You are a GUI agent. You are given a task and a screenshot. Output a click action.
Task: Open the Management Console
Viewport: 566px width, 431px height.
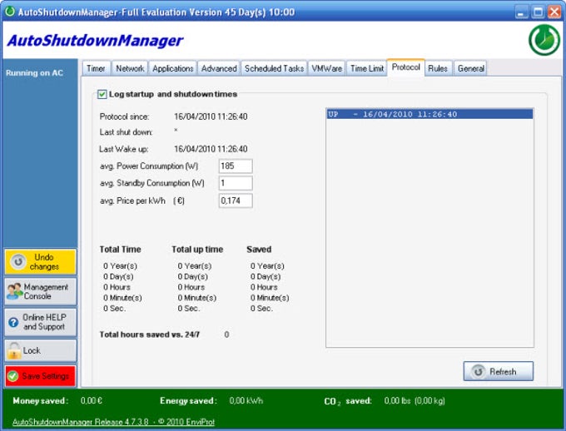click(x=41, y=291)
